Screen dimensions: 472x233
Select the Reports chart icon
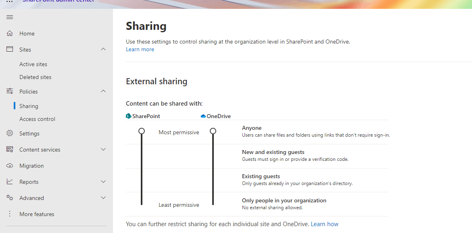[10, 181]
